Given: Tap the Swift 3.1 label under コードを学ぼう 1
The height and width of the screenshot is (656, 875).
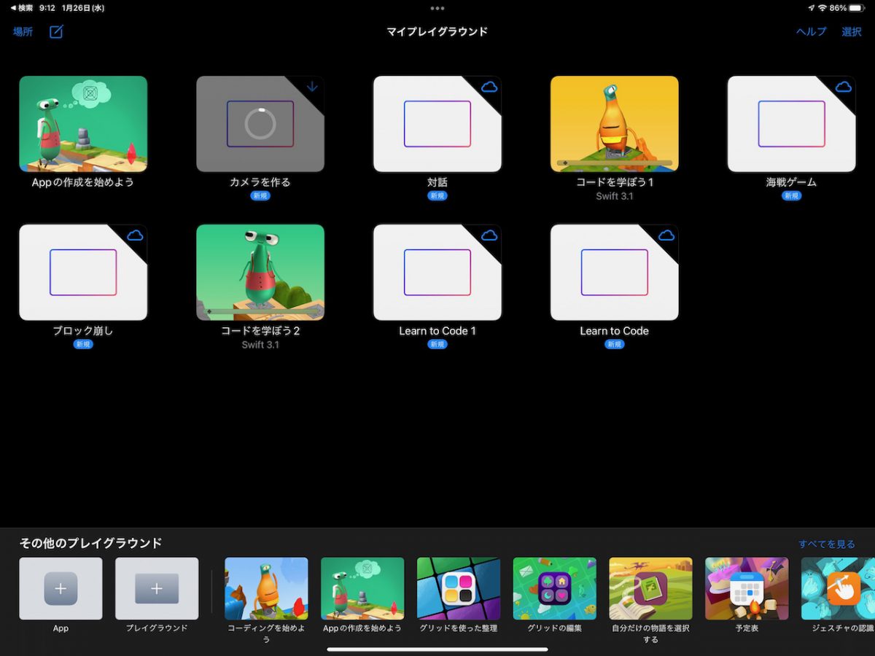Looking at the screenshot, I should point(615,196).
